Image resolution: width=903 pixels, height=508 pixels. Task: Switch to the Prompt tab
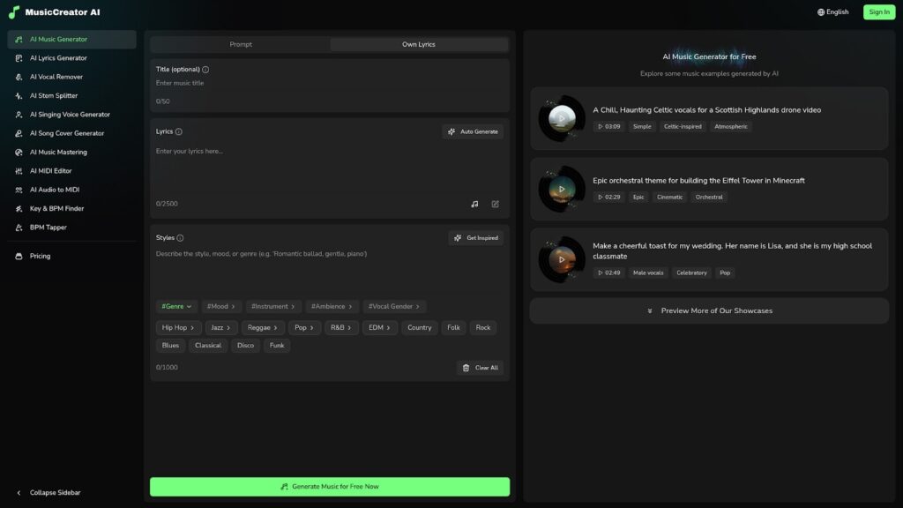pyautogui.click(x=241, y=44)
